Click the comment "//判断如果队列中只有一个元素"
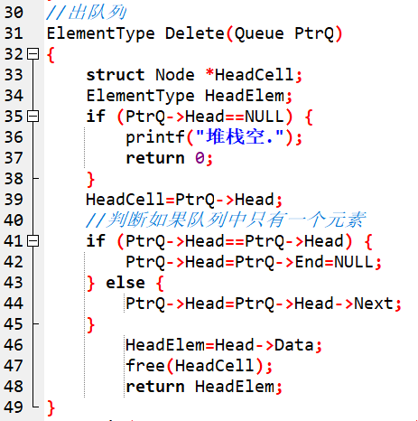418x421 pixels. point(226,220)
